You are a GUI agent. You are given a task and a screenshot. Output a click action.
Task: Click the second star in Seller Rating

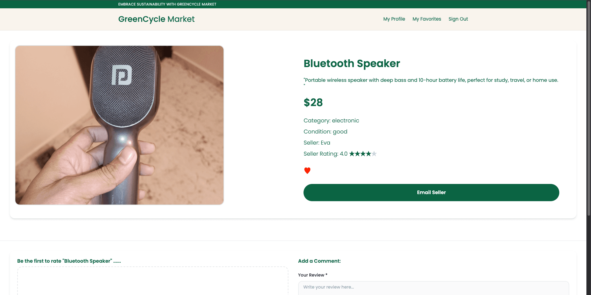coord(358,153)
